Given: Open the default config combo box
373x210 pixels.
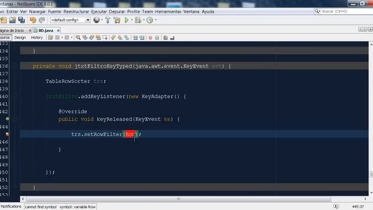Looking at the screenshot, I should coord(70,20).
